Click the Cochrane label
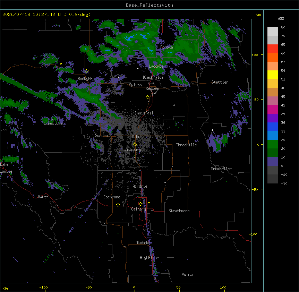 click(x=112, y=197)
